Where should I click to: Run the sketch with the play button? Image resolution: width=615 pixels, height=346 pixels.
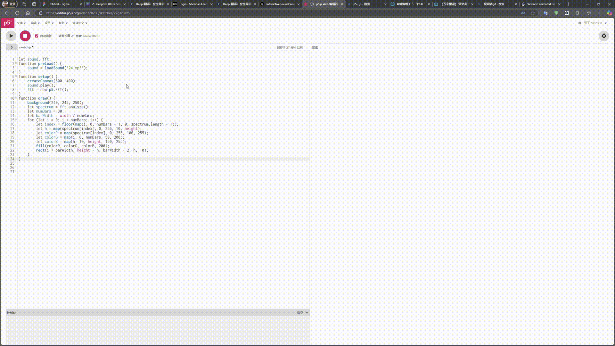[11, 36]
